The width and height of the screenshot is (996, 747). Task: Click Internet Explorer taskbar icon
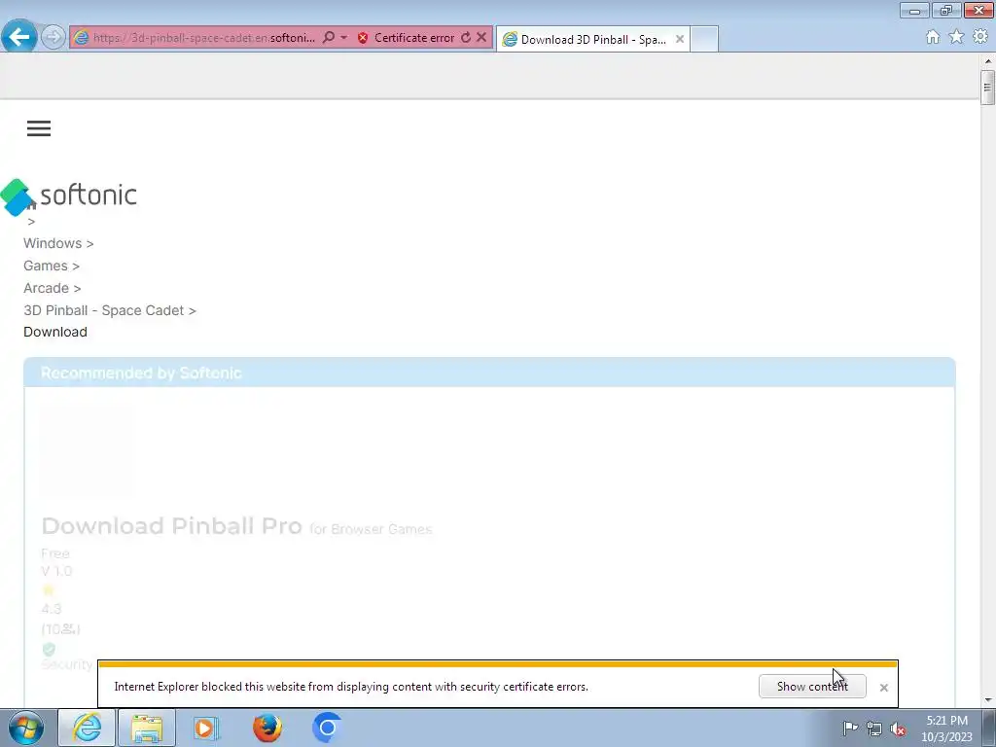click(87, 728)
